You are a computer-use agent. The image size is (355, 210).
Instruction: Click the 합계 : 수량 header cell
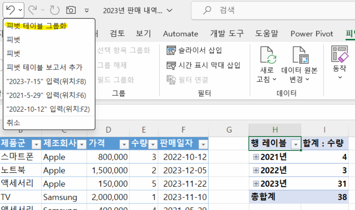(x=325, y=143)
